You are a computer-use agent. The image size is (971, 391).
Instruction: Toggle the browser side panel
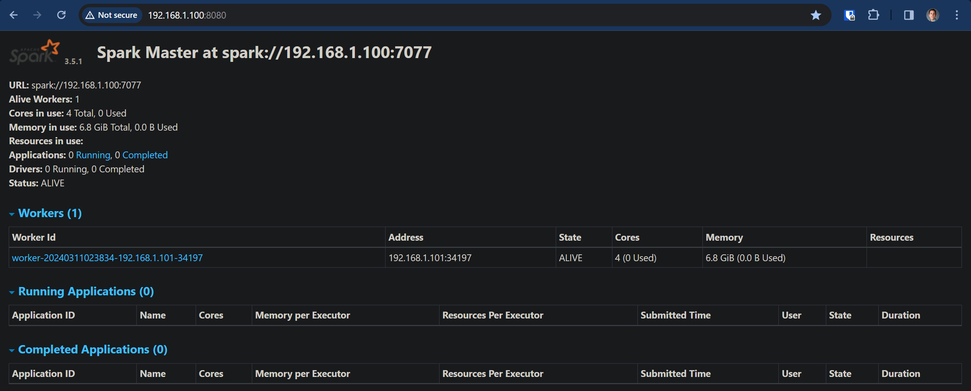tap(909, 15)
